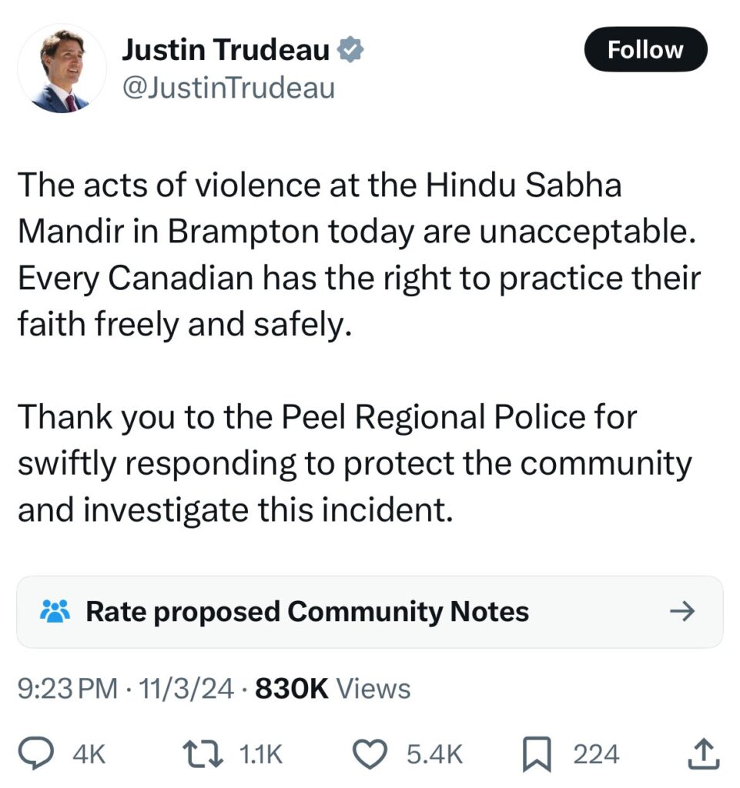Click the Community Notes people icon
The image size is (740, 788).
pyautogui.click(x=55, y=611)
